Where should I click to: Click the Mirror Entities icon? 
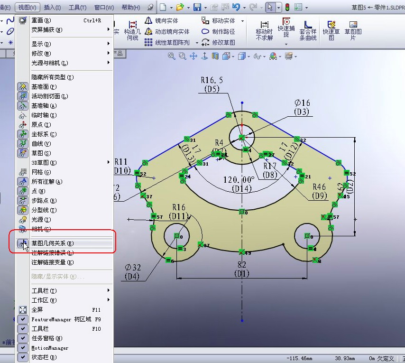(x=148, y=20)
